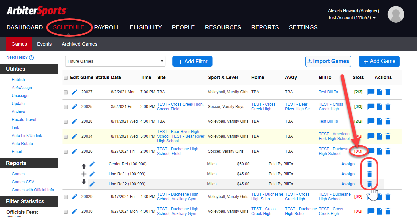Open document icon for game 20034

[x=380, y=136]
